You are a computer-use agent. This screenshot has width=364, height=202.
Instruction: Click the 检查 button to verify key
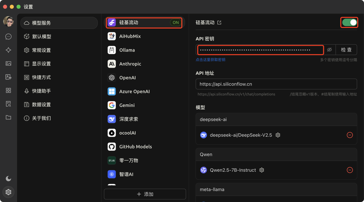[x=346, y=49]
